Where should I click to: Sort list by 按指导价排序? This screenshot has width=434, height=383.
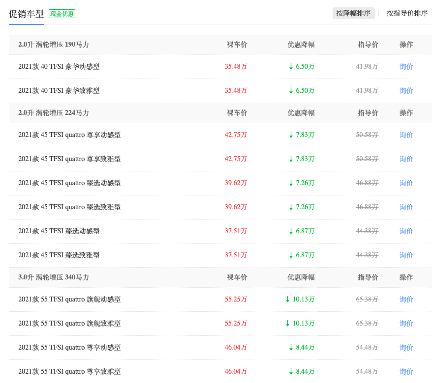[407, 13]
